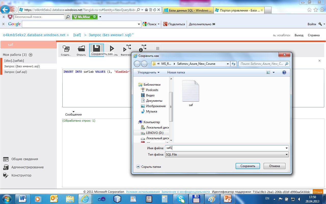
Task: Run the query with the play icon
Action: [x=112, y=48]
